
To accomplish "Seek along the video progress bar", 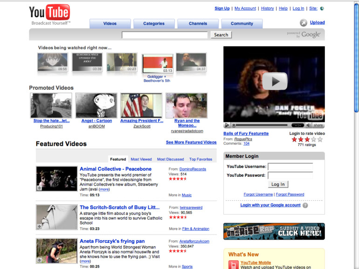I will pyautogui.click(x=261, y=125).
